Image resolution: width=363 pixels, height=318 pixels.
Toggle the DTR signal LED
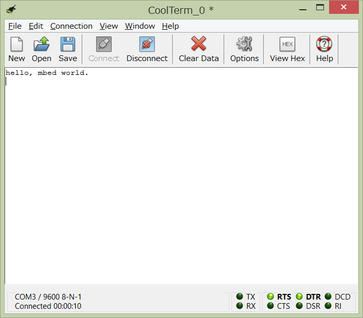(299, 296)
